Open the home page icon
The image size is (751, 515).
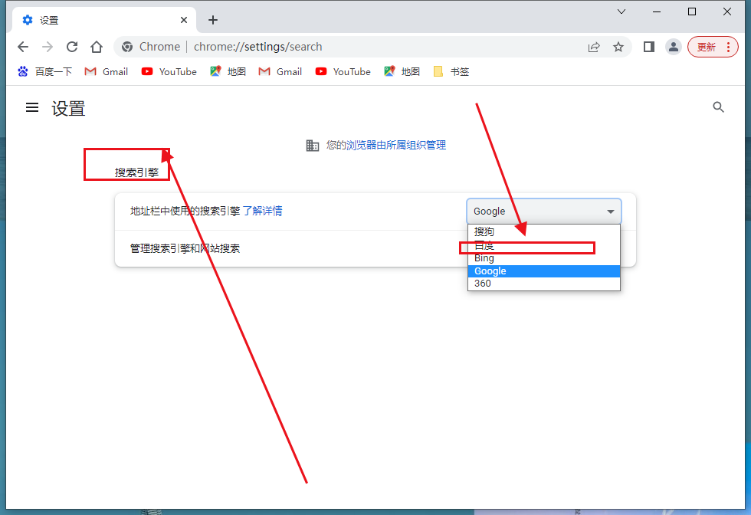click(x=97, y=47)
